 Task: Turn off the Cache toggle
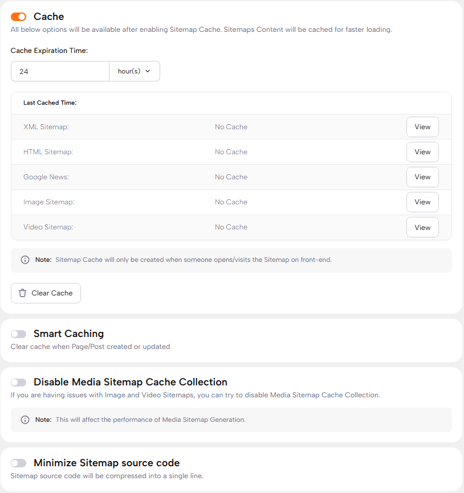[18, 17]
